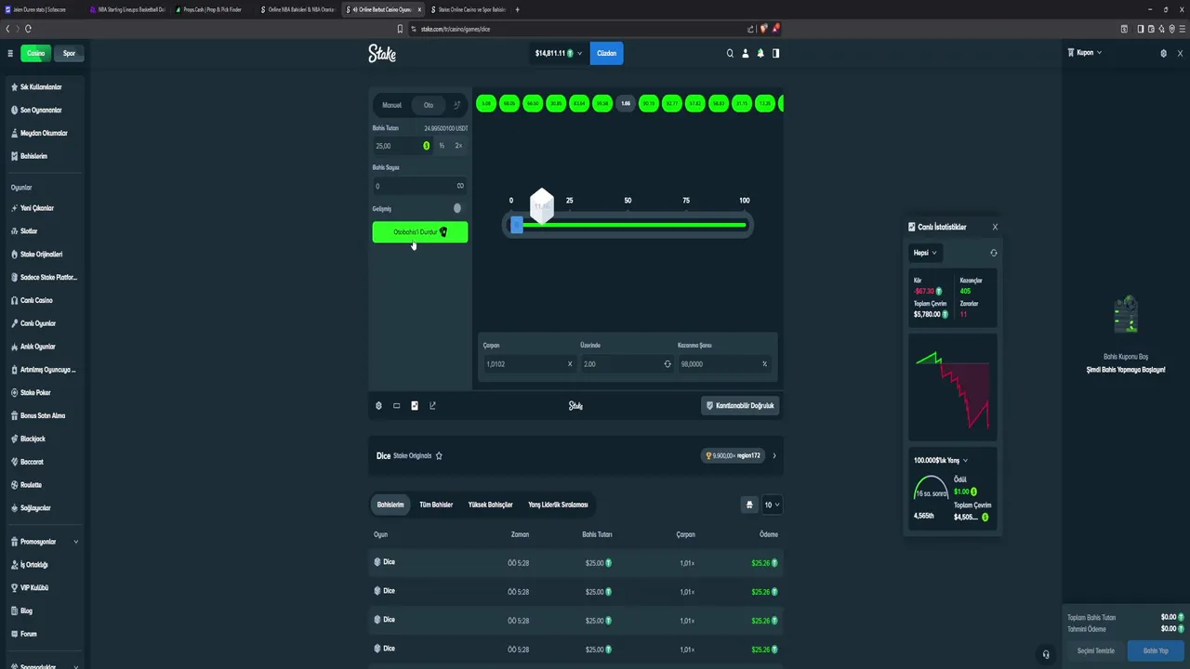1190x669 pixels.
Task: Click the Bahis Yap button
Action: 1156,650
